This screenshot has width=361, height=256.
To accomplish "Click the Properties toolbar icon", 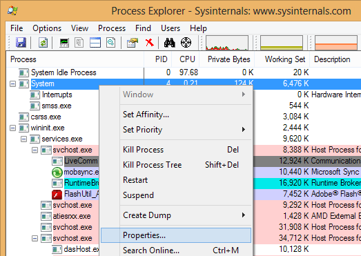I will (132, 43).
